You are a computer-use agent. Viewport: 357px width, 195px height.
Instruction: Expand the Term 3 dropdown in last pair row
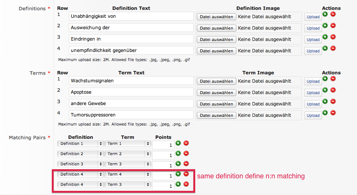click(127, 185)
